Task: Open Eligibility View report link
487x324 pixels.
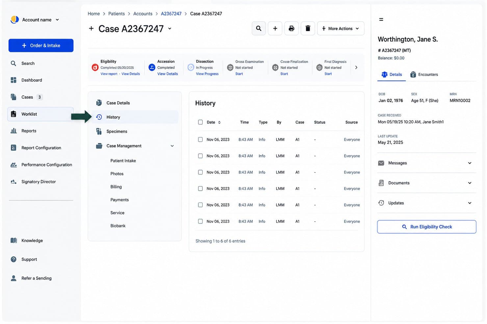Action: [109, 74]
